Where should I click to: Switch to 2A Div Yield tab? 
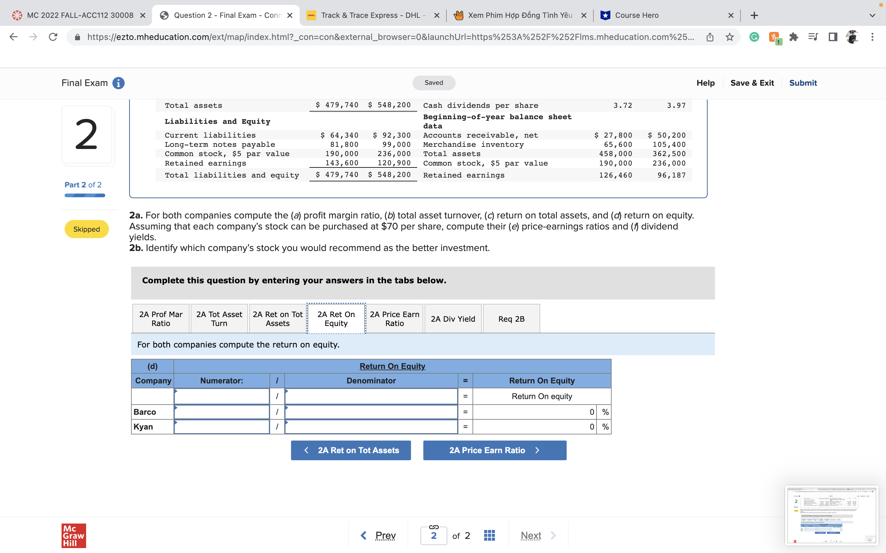pyautogui.click(x=453, y=319)
